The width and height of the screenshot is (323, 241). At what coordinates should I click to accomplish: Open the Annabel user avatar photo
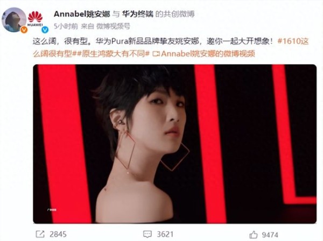(14, 20)
